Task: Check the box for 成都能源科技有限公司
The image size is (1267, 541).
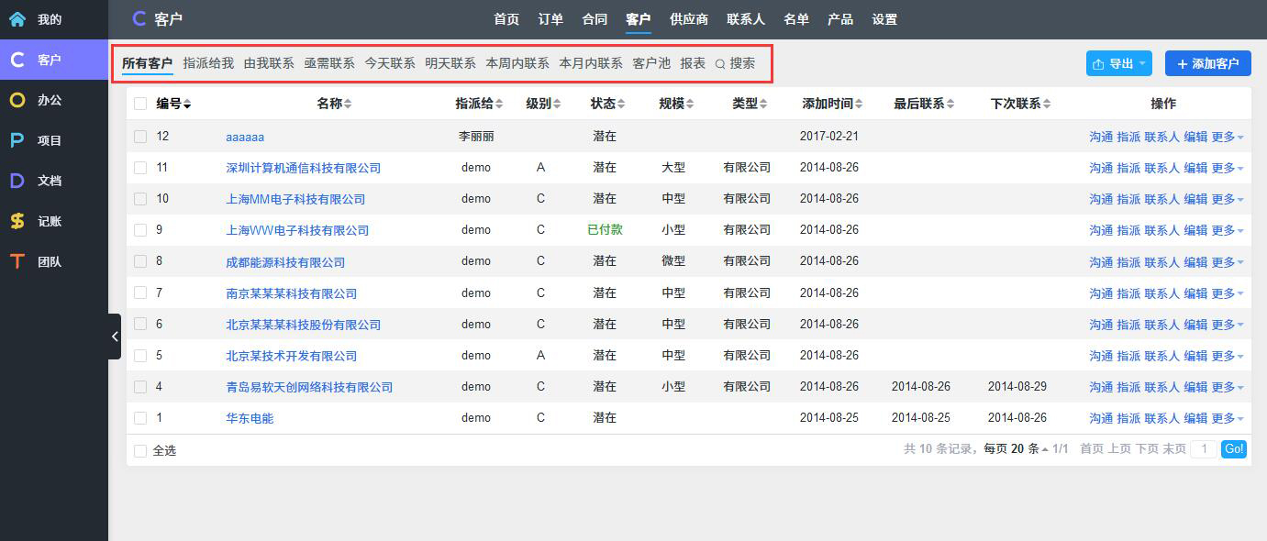Action: (140, 261)
